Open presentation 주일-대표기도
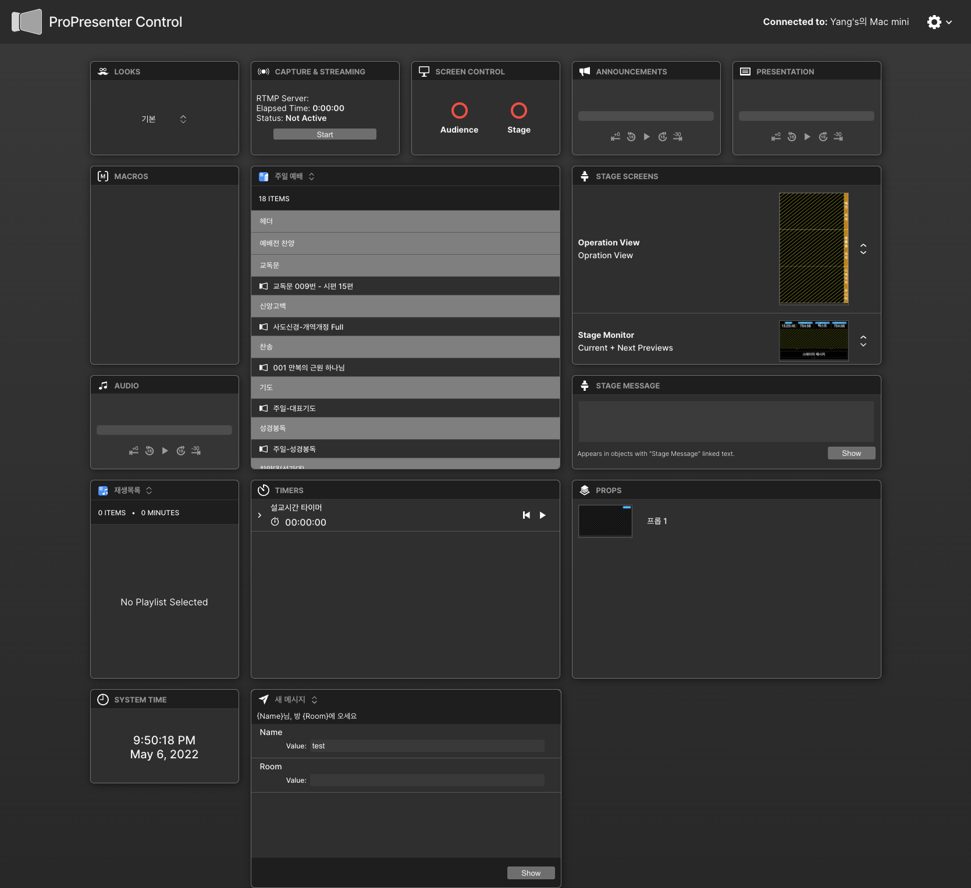 point(406,408)
